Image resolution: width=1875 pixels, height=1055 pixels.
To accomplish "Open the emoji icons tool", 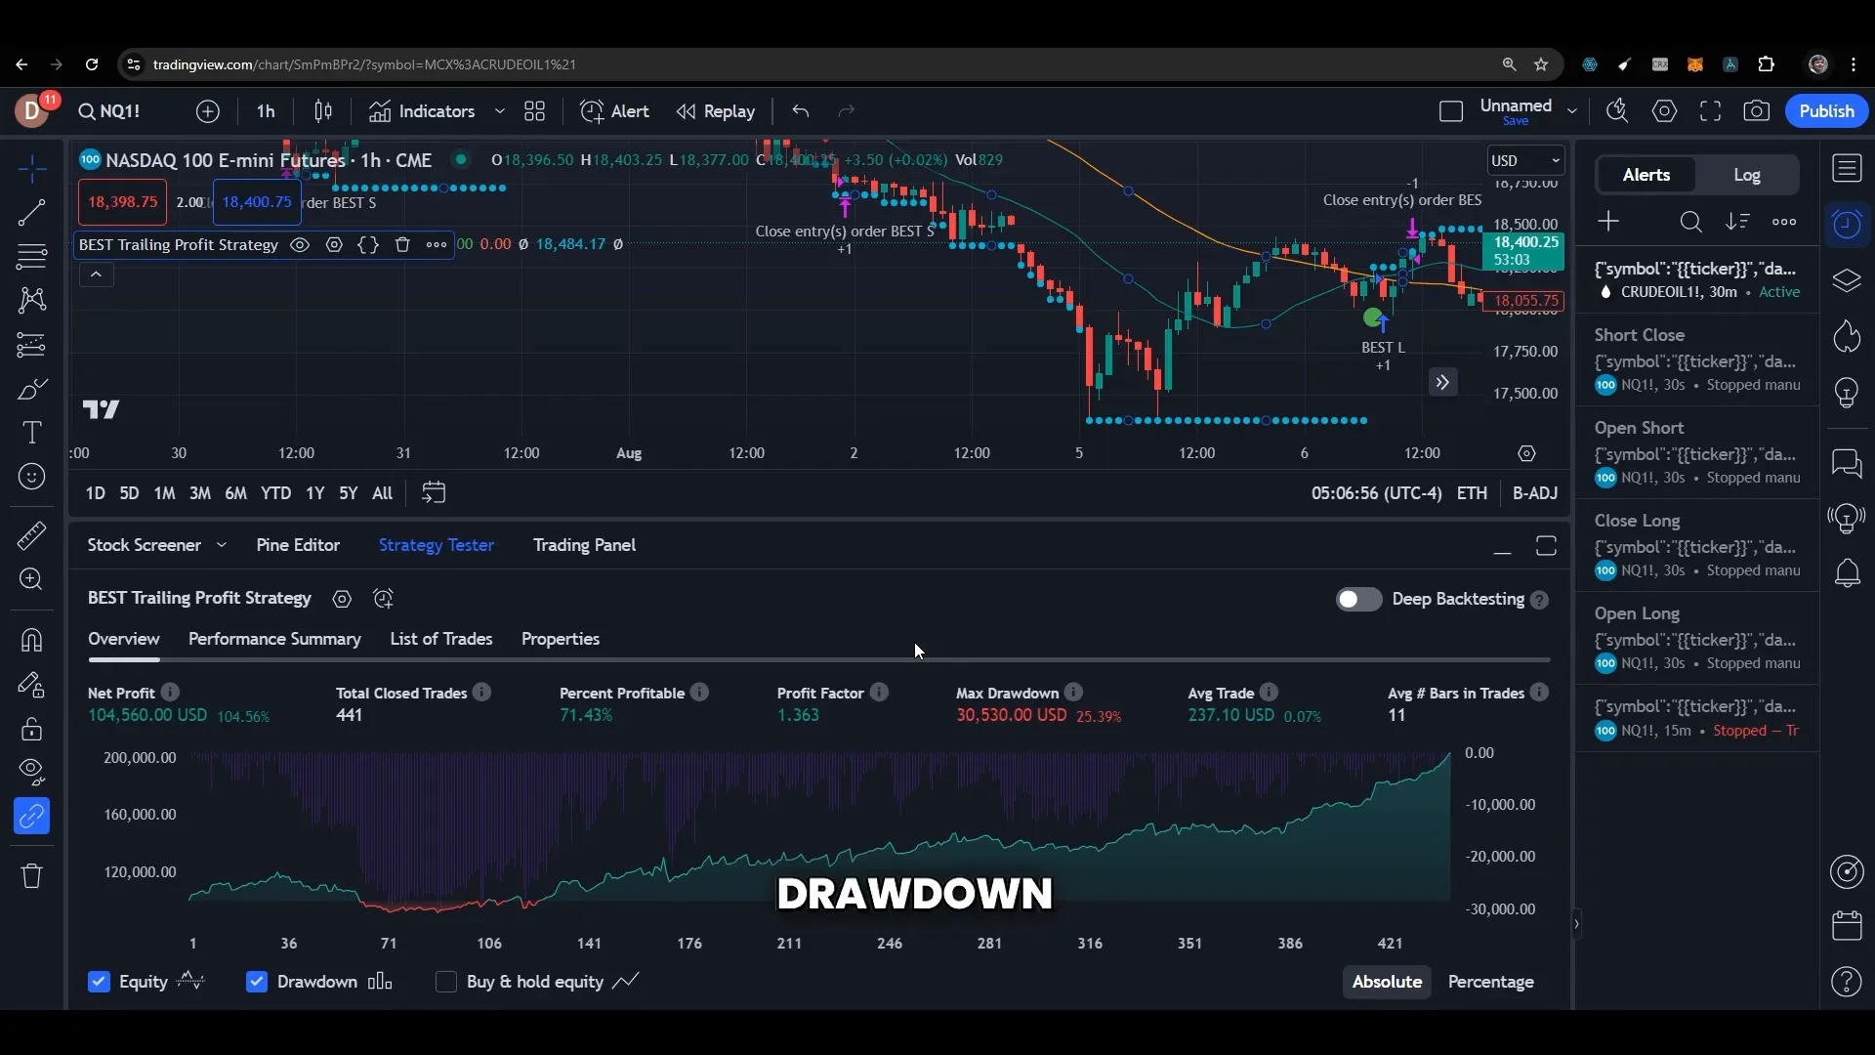I will [x=31, y=477].
